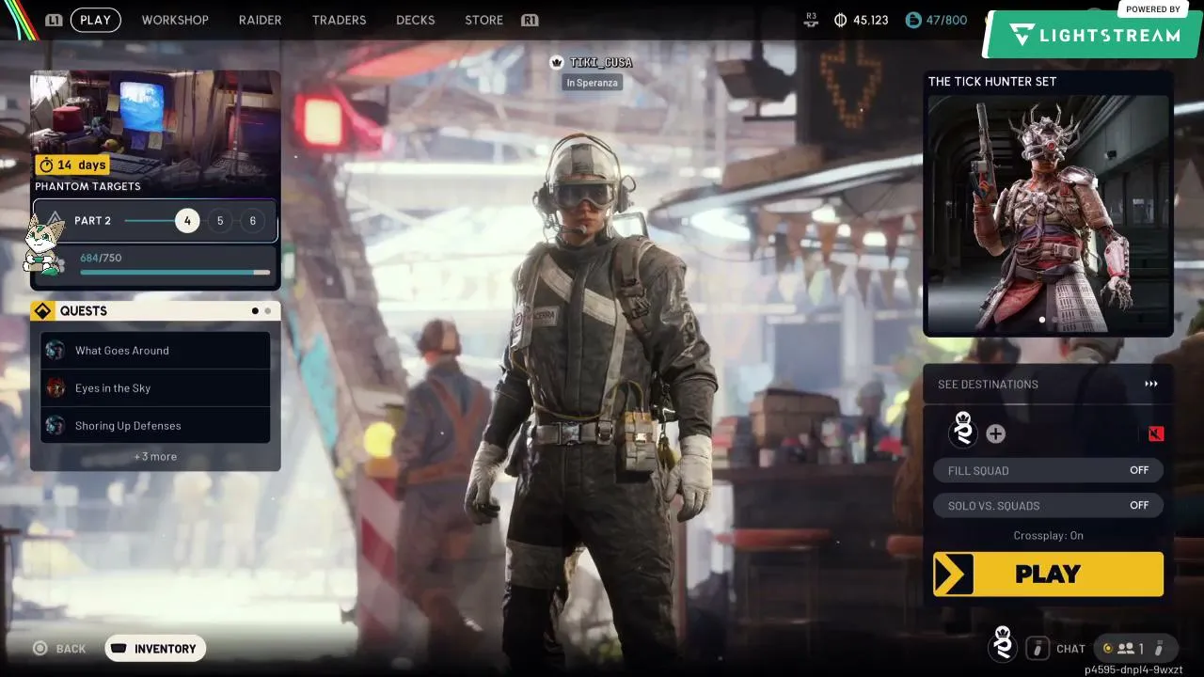Click the R1 bumper icon after STORE
The height and width of the screenshot is (677, 1204).
[x=530, y=20]
